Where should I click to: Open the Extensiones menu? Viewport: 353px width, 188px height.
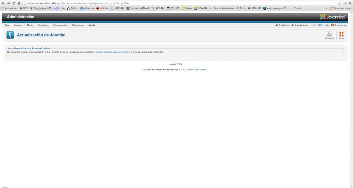point(78,25)
